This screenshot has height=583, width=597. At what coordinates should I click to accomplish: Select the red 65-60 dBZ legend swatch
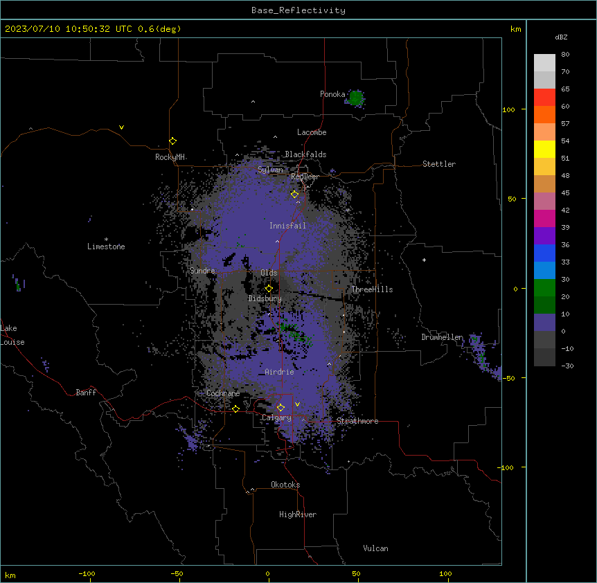pyautogui.click(x=544, y=98)
